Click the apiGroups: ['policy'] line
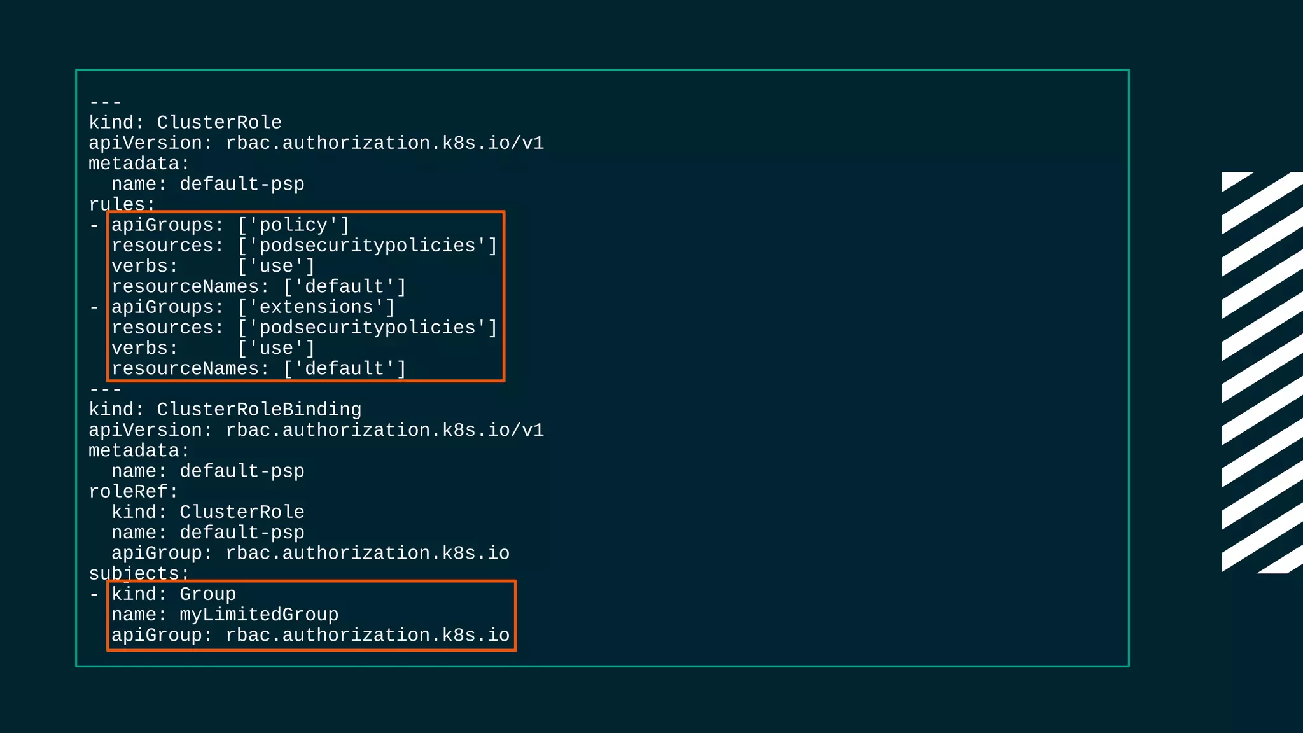Viewport: 1303px width, 733px height. point(230,225)
